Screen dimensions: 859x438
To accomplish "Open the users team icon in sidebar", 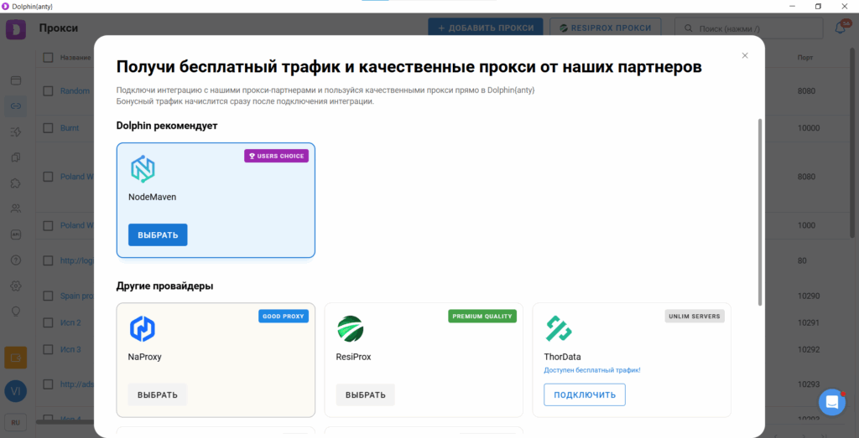I will (x=16, y=209).
